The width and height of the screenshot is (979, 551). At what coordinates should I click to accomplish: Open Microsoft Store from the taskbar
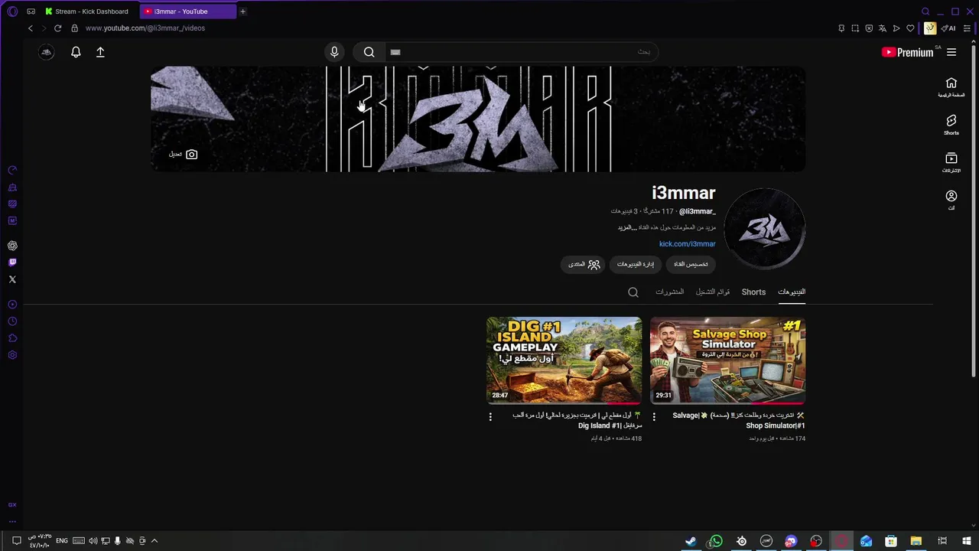pos(891,541)
